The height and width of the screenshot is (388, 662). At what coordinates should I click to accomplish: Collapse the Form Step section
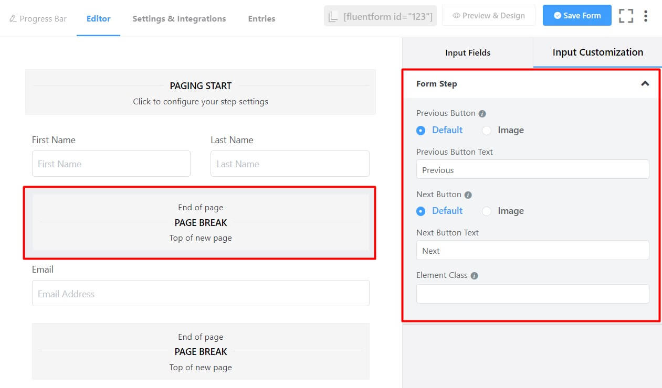(645, 84)
